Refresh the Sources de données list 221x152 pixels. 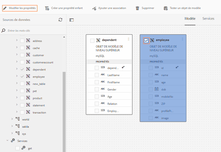pyautogui.click(x=60, y=20)
